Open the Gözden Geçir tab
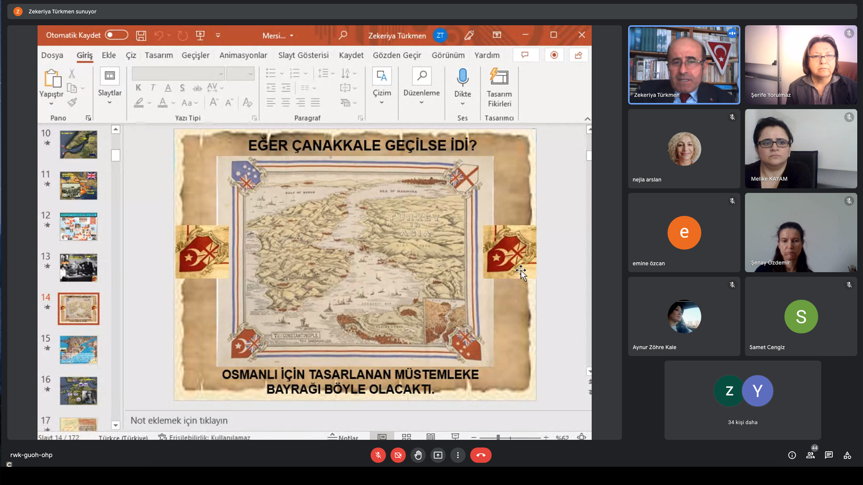 pyautogui.click(x=397, y=55)
